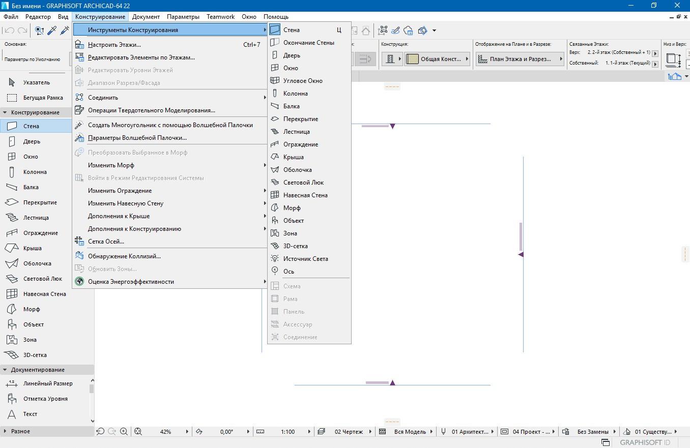The height and width of the screenshot is (448, 690).
Task: Activate the Бегущая Рамка marquee tool
Action: click(x=43, y=98)
